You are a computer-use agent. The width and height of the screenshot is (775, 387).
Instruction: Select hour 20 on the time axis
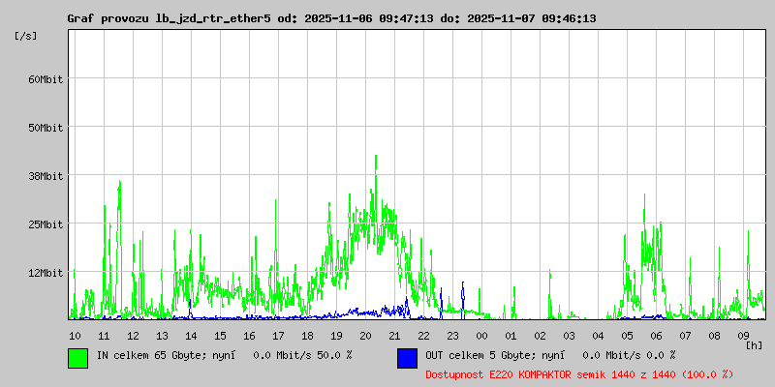365,335
